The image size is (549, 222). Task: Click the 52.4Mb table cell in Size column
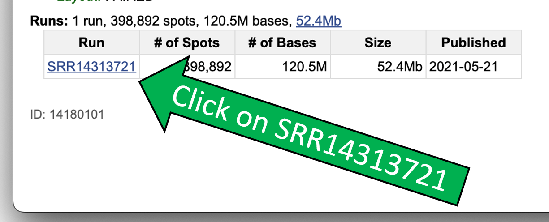[x=378, y=67]
